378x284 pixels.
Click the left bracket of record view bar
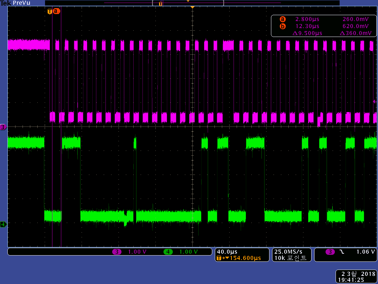click(153, 3)
